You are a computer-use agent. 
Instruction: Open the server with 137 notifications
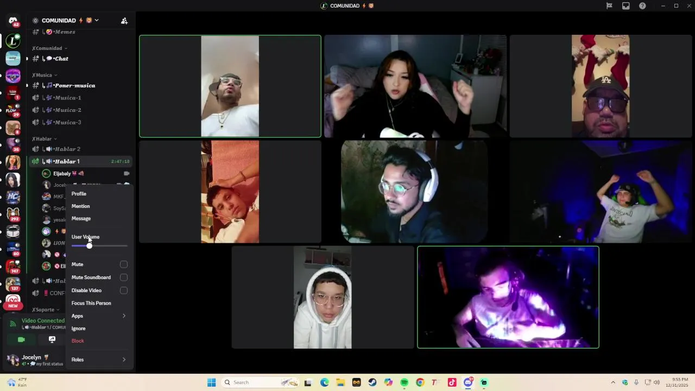pos(13,283)
